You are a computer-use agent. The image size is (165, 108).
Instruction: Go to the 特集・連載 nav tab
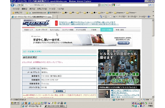click(120, 30)
